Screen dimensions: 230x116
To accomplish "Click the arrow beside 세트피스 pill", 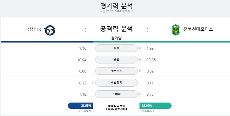I will click(140, 71).
